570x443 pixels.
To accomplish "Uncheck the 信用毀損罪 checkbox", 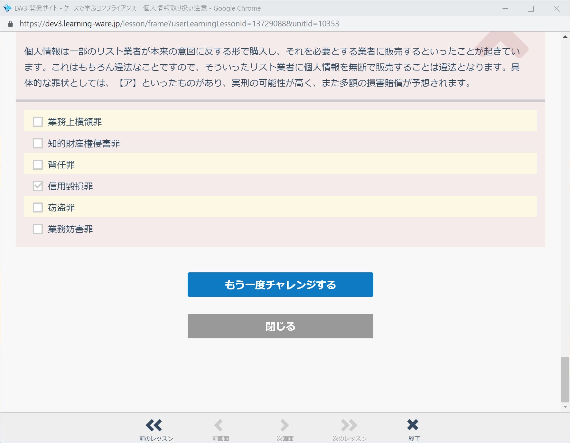I will tap(38, 186).
